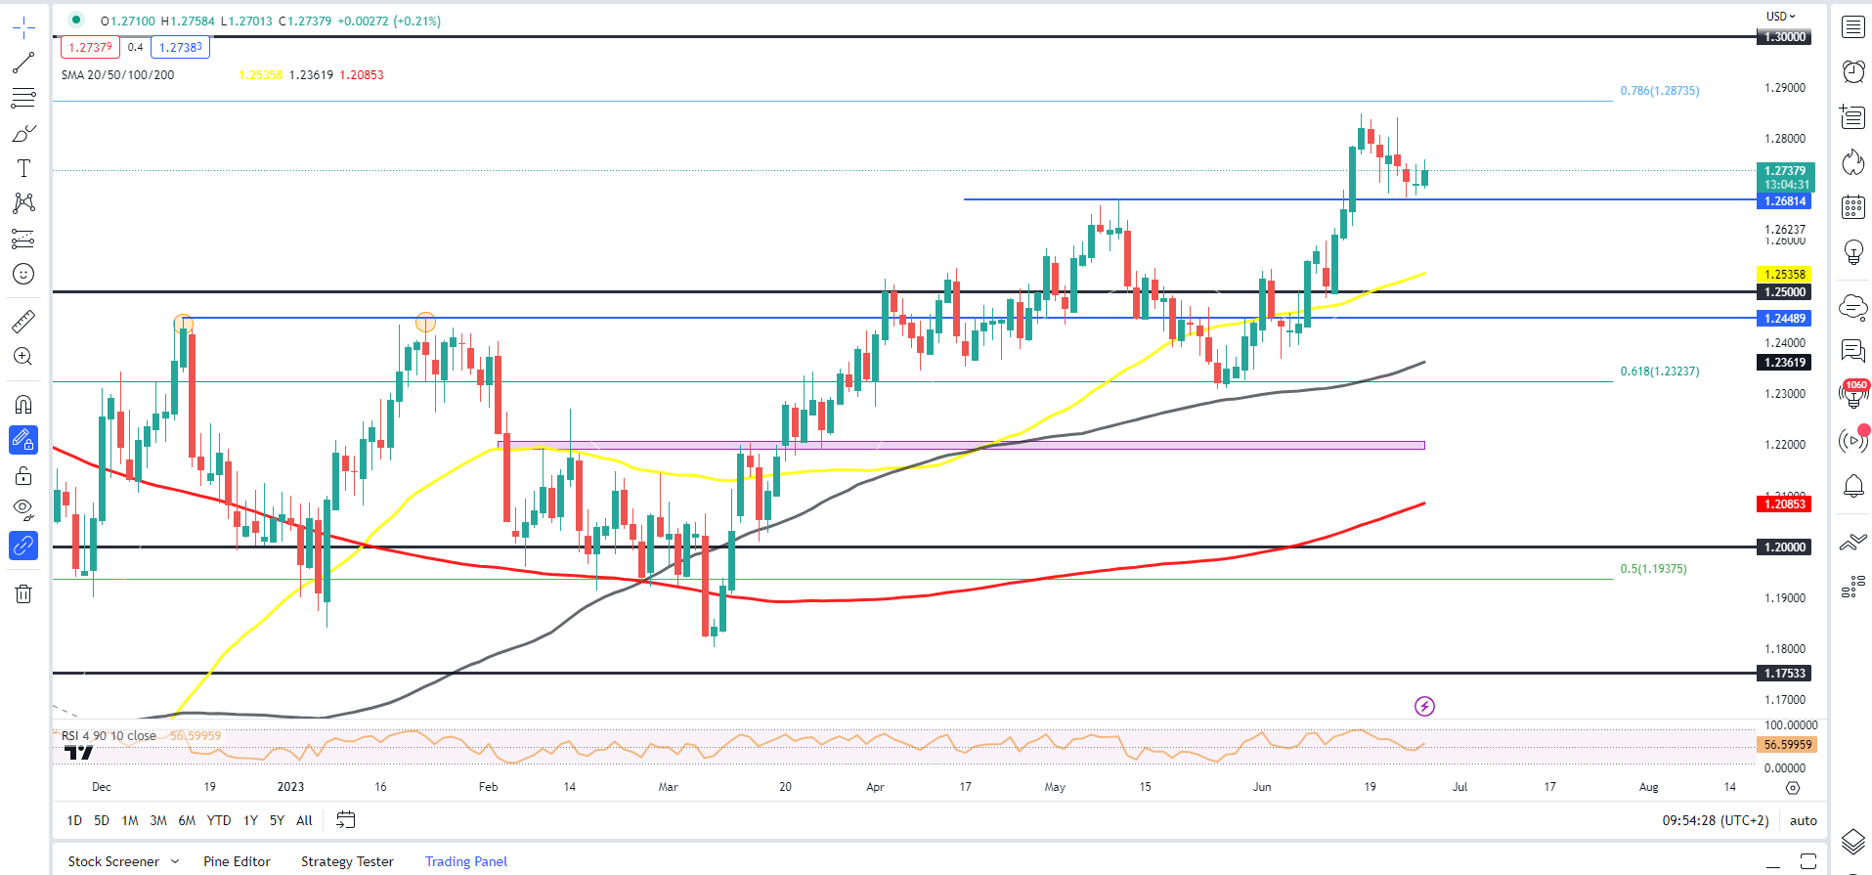The image size is (1872, 875).
Task: Open the Trading Panel tab
Action: click(466, 861)
